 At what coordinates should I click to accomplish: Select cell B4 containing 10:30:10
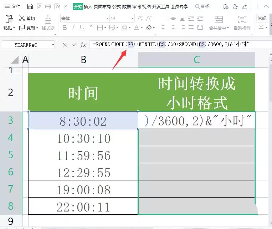(83, 138)
